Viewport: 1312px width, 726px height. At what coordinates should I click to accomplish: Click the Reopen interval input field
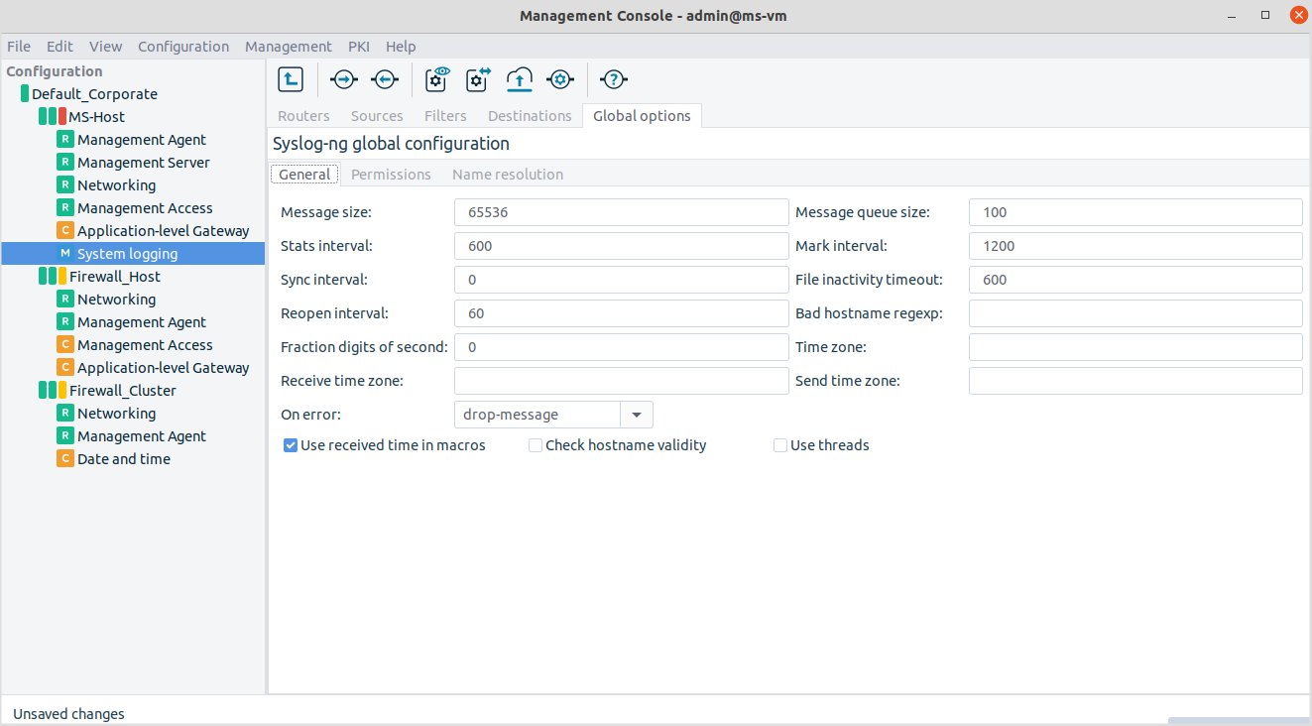click(621, 313)
